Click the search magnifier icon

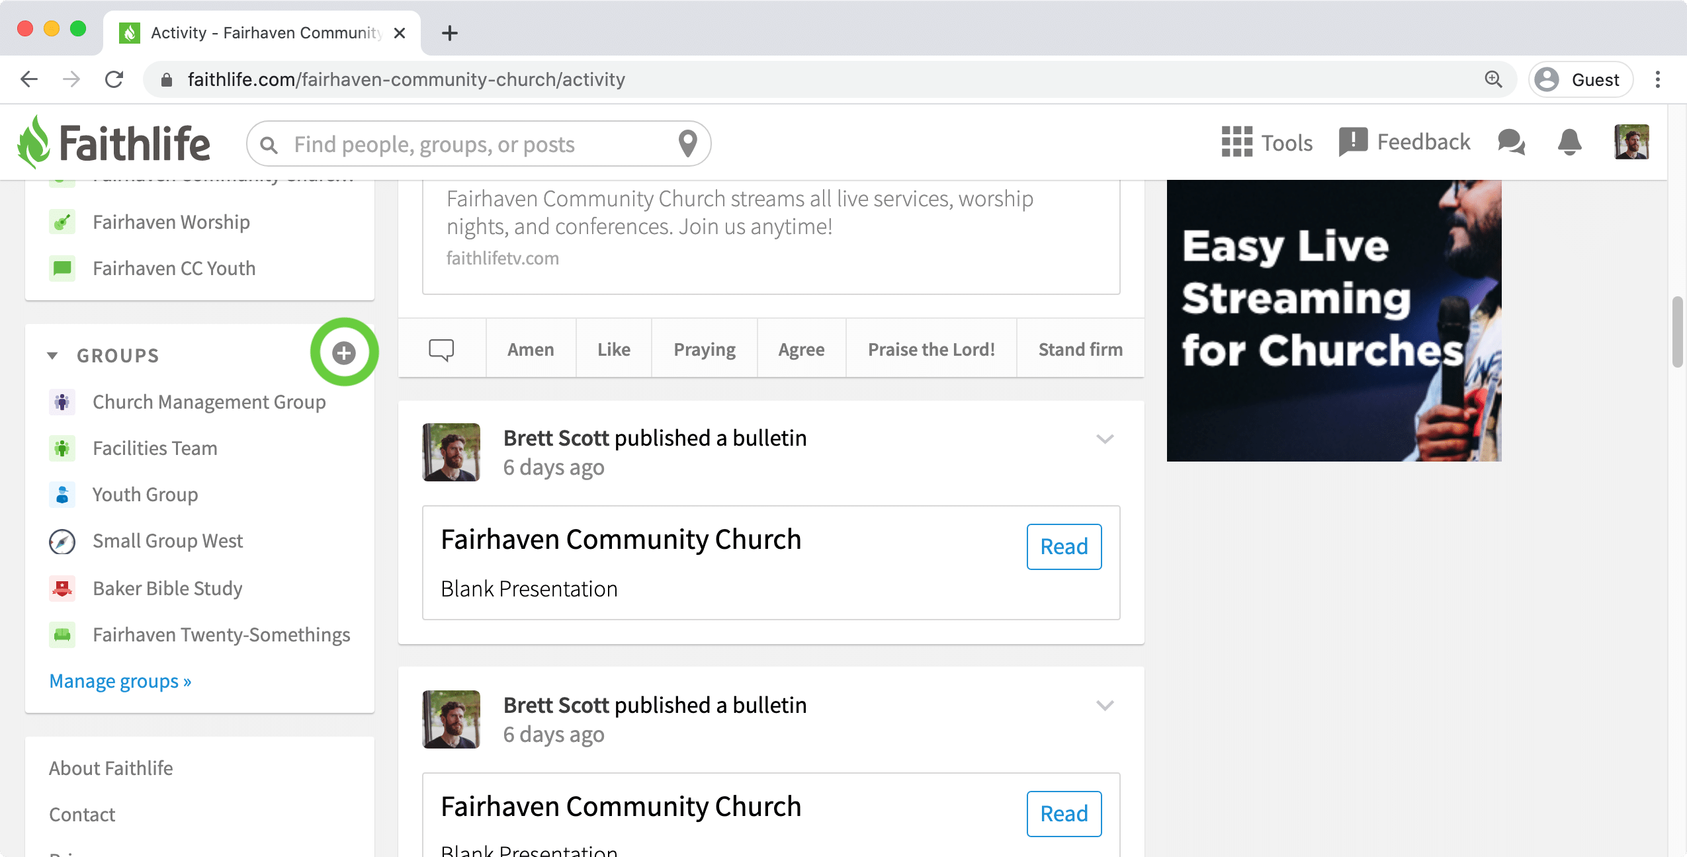(x=269, y=144)
